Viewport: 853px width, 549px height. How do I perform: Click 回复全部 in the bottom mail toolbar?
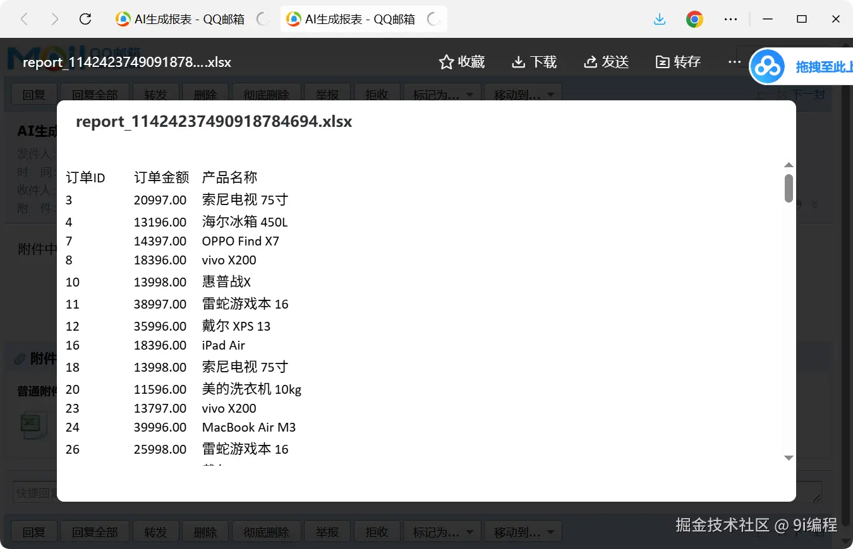coord(95,531)
